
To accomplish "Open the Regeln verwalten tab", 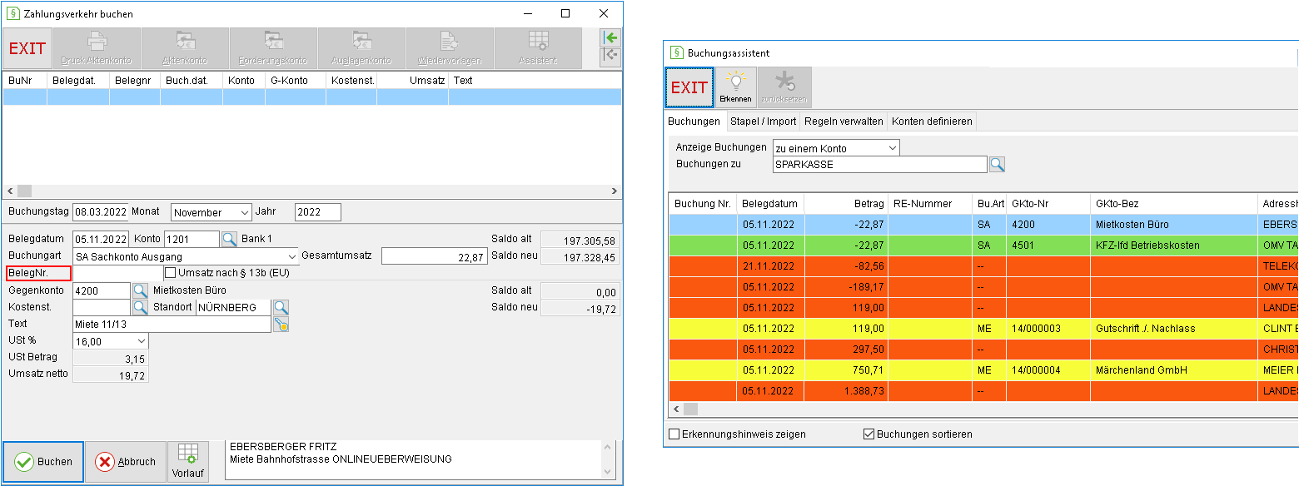I will pos(844,121).
